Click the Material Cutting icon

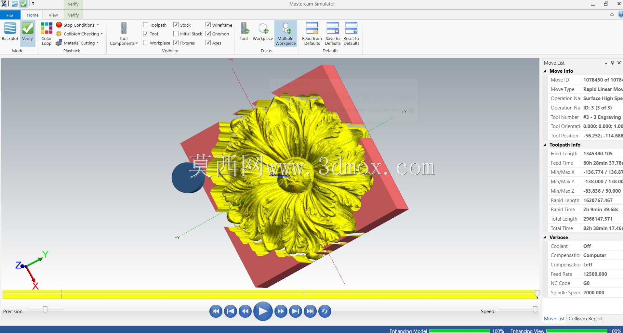click(x=59, y=43)
